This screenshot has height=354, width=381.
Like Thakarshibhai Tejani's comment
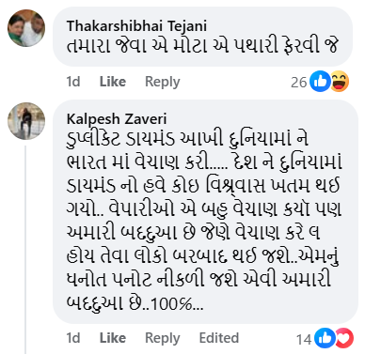tap(113, 82)
